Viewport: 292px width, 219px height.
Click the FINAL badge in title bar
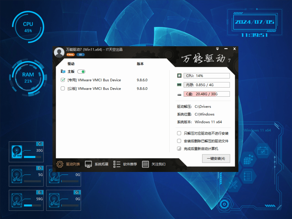(70, 55)
